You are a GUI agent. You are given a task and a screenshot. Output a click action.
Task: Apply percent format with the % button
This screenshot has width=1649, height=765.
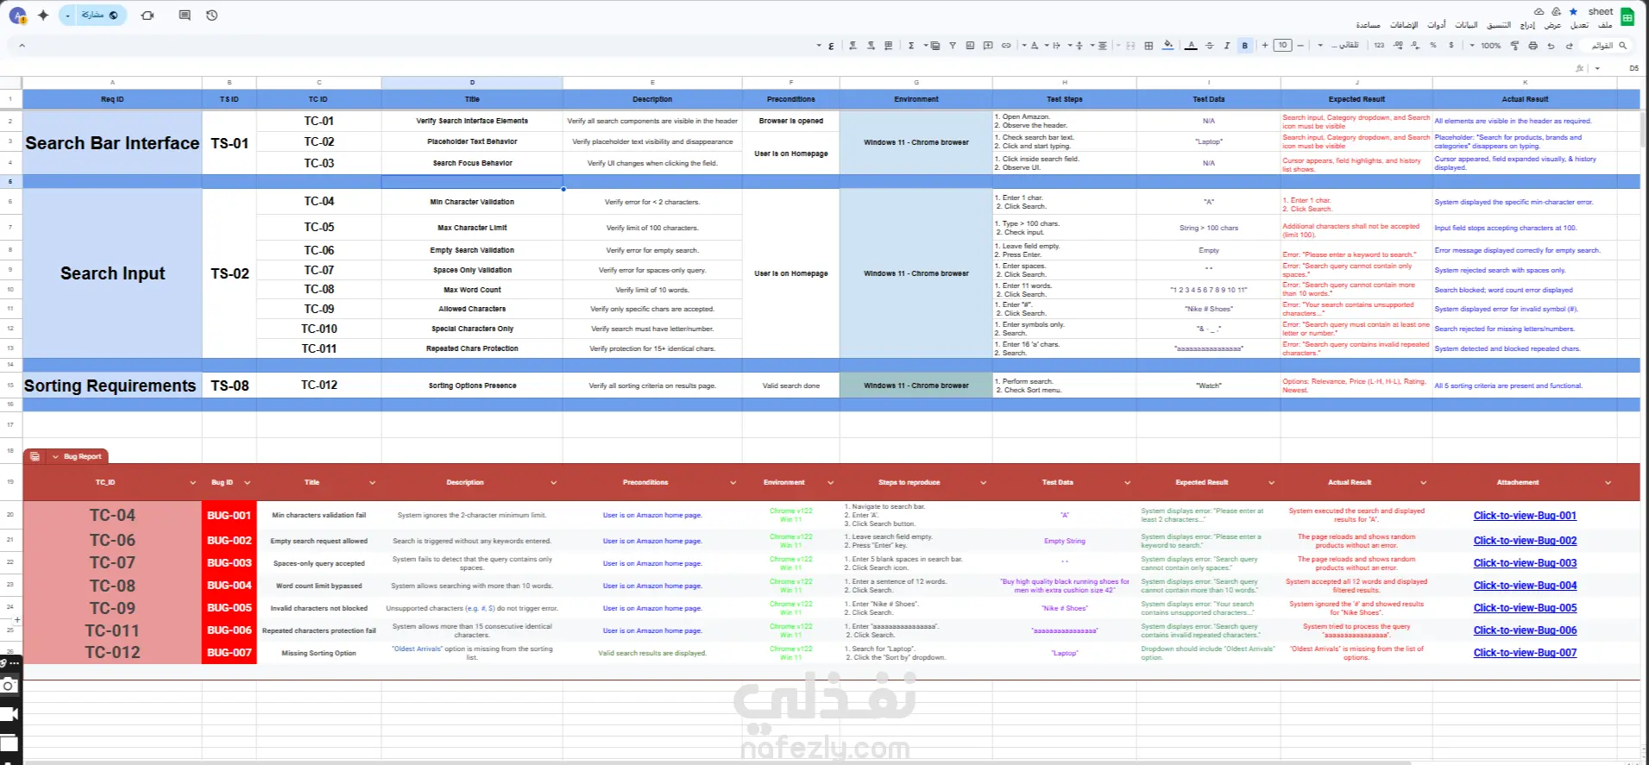pyautogui.click(x=1433, y=46)
